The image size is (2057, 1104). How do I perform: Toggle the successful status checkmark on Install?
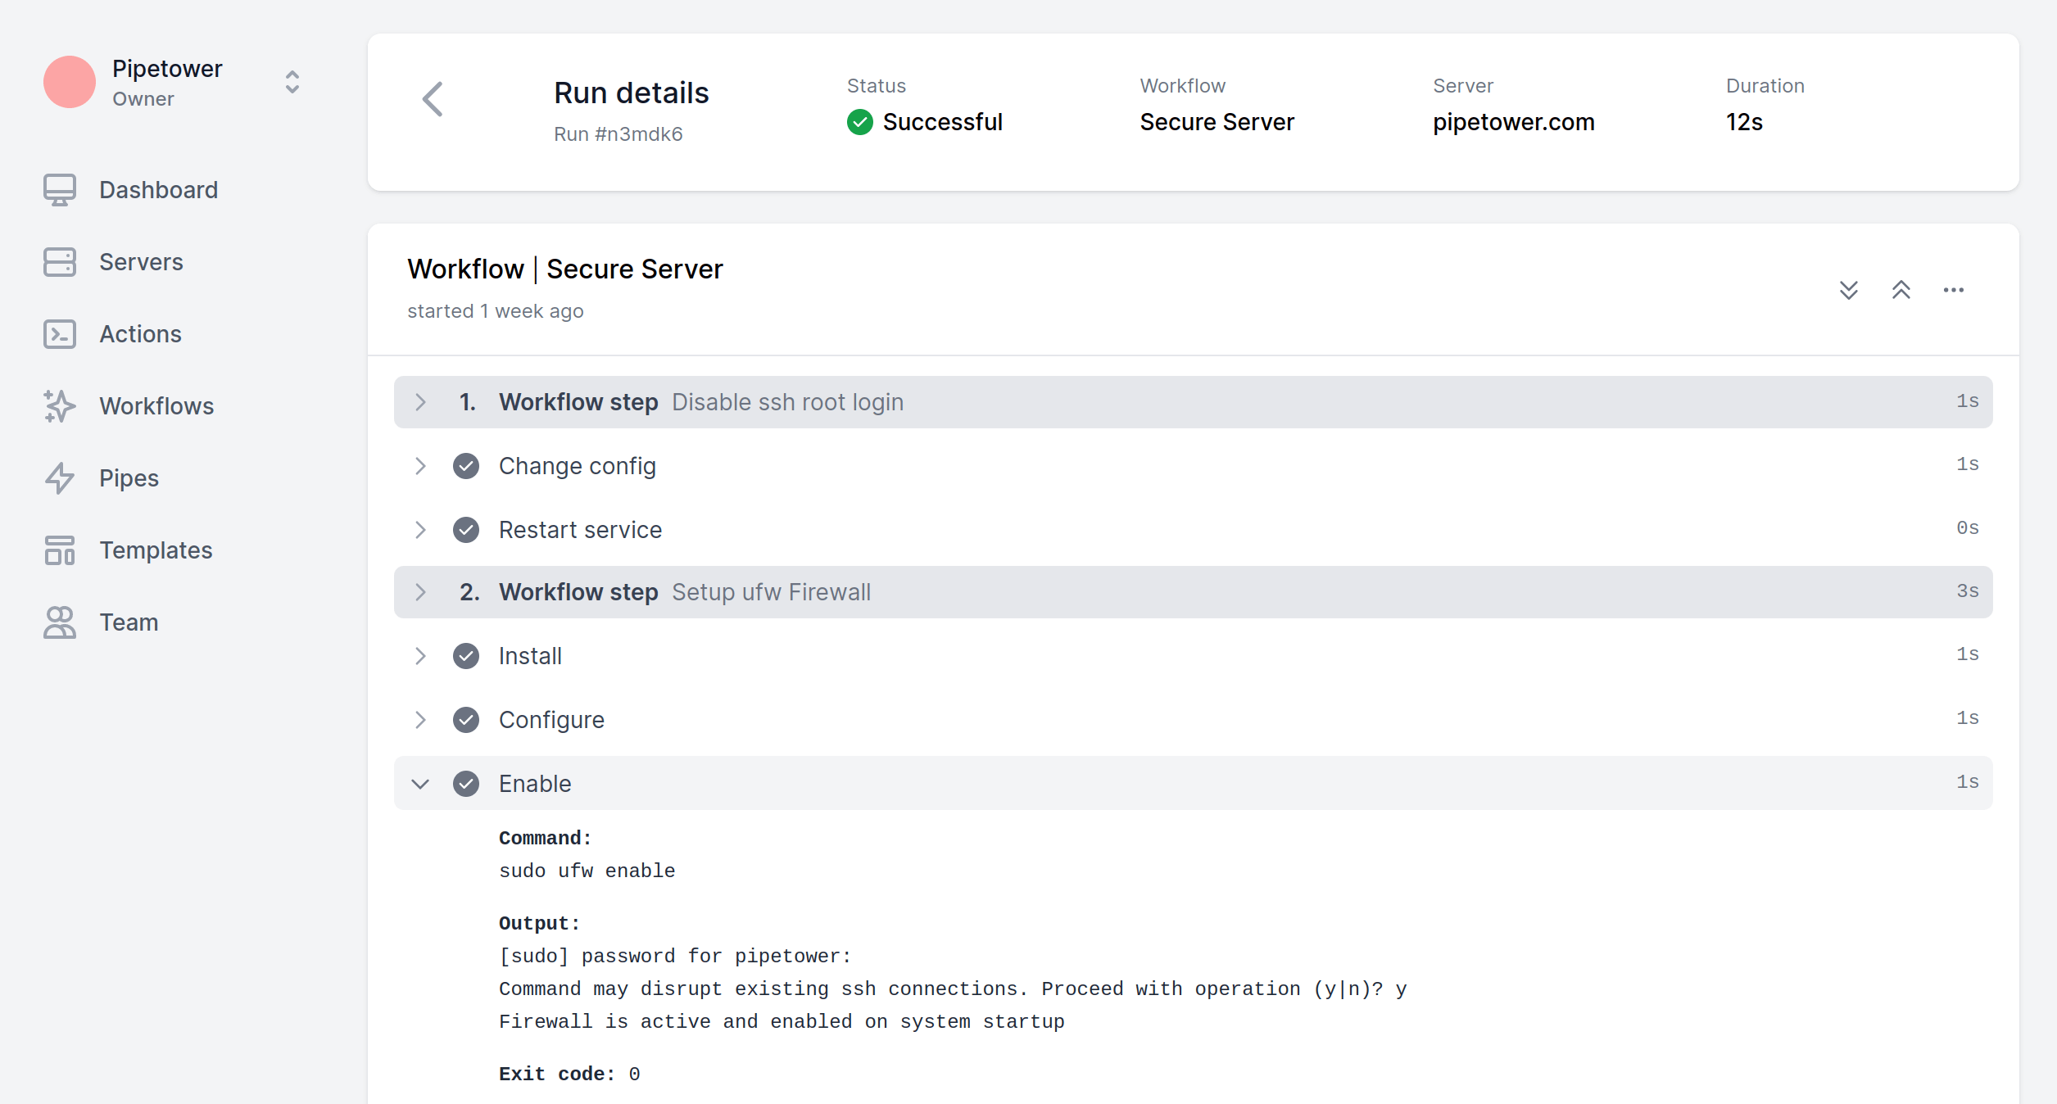pyautogui.click(x=467, y=657)
